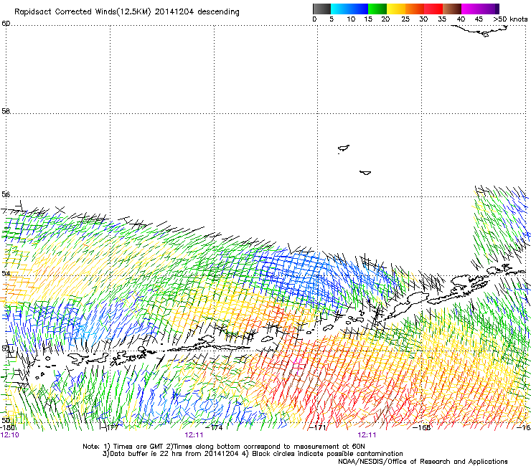Click the longitude label '-171'
531x466 pixels.
point(317,427)
